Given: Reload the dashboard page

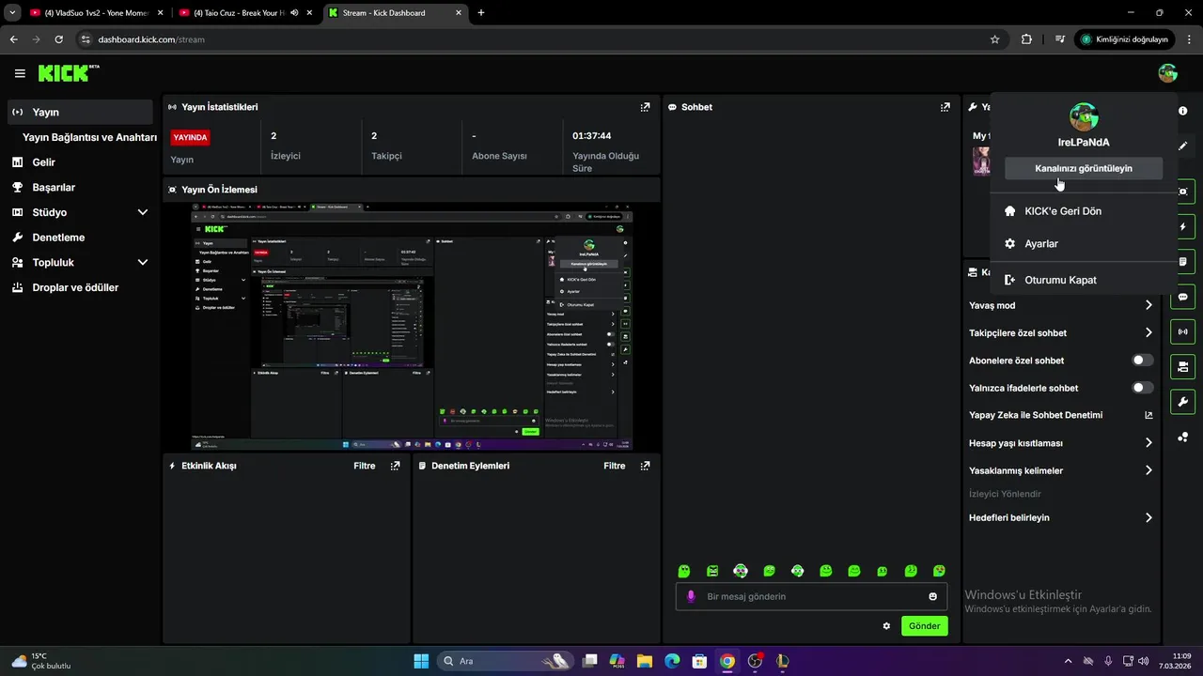Looking at the screenshot, I should coord(58,39).
